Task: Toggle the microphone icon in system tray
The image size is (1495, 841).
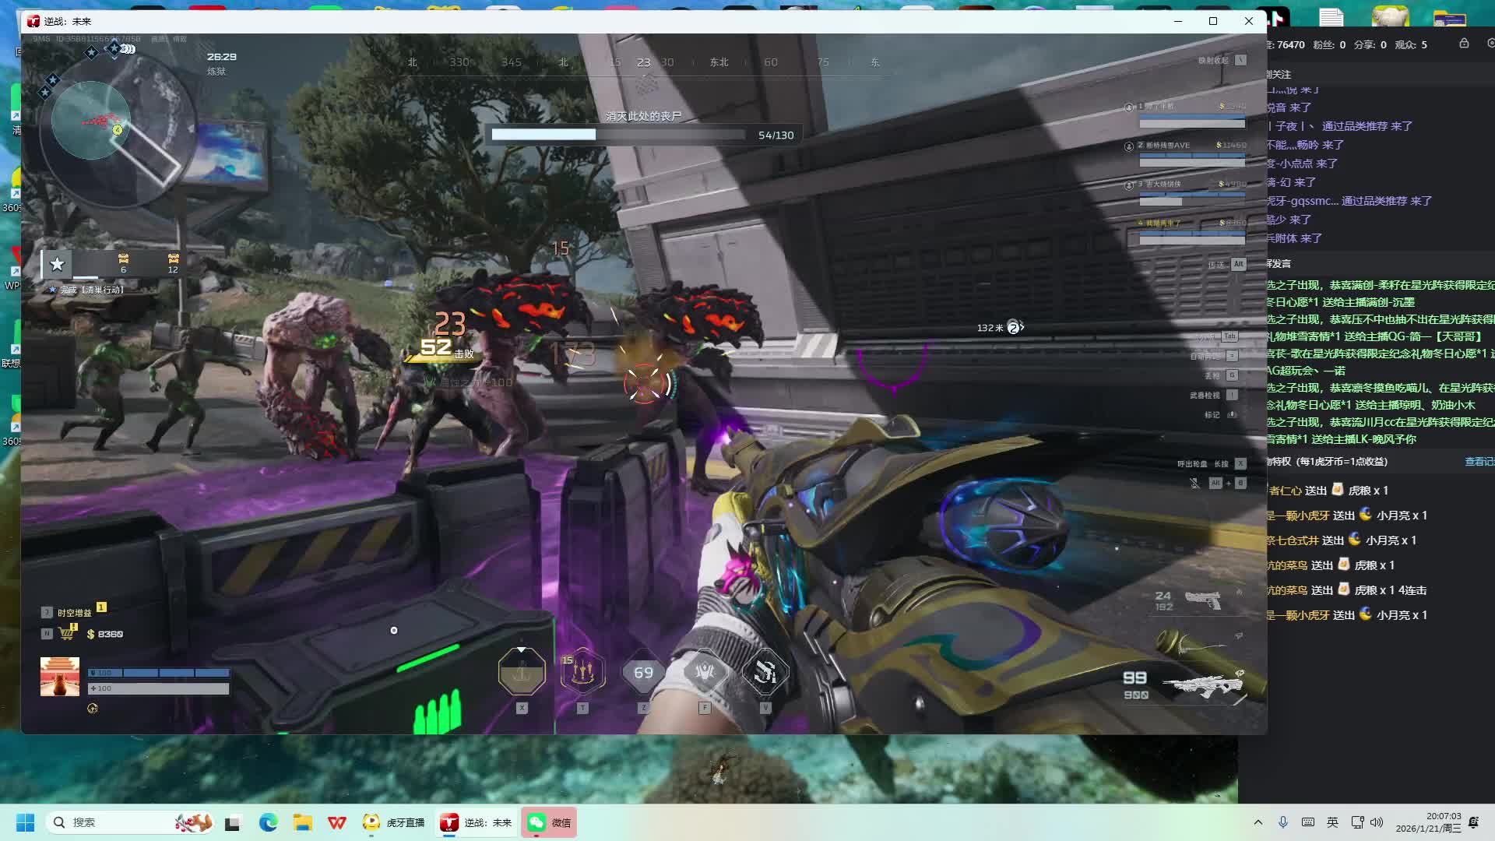Action: 1283,822
